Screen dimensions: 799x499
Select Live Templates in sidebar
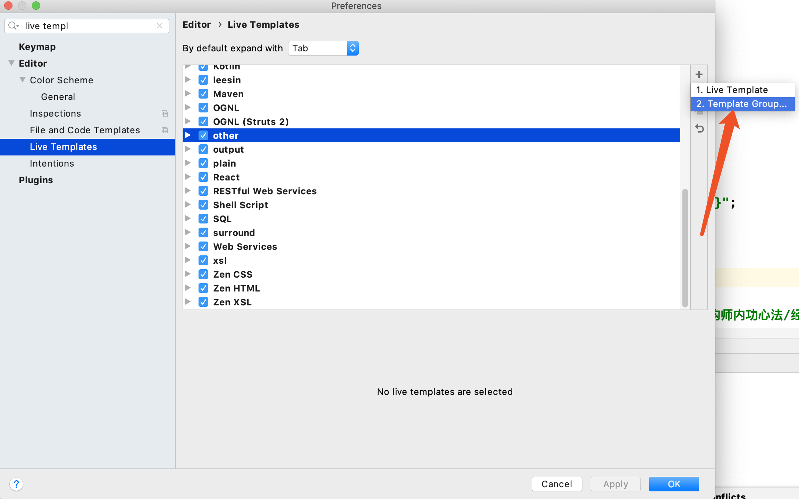63,146
